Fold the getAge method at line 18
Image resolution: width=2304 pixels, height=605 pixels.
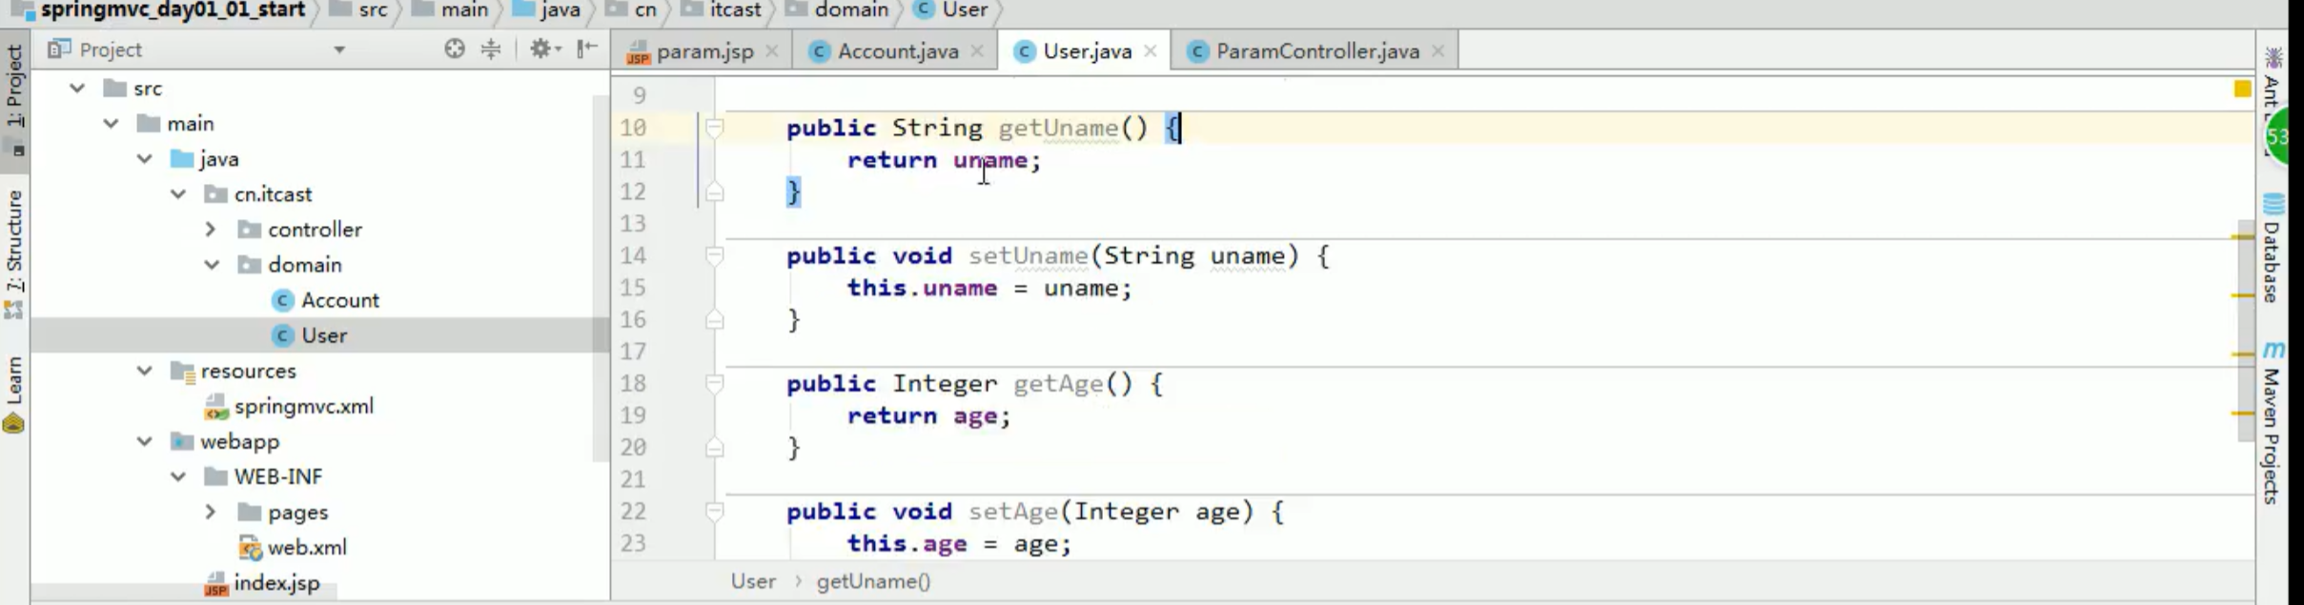(x=714, y=383)
